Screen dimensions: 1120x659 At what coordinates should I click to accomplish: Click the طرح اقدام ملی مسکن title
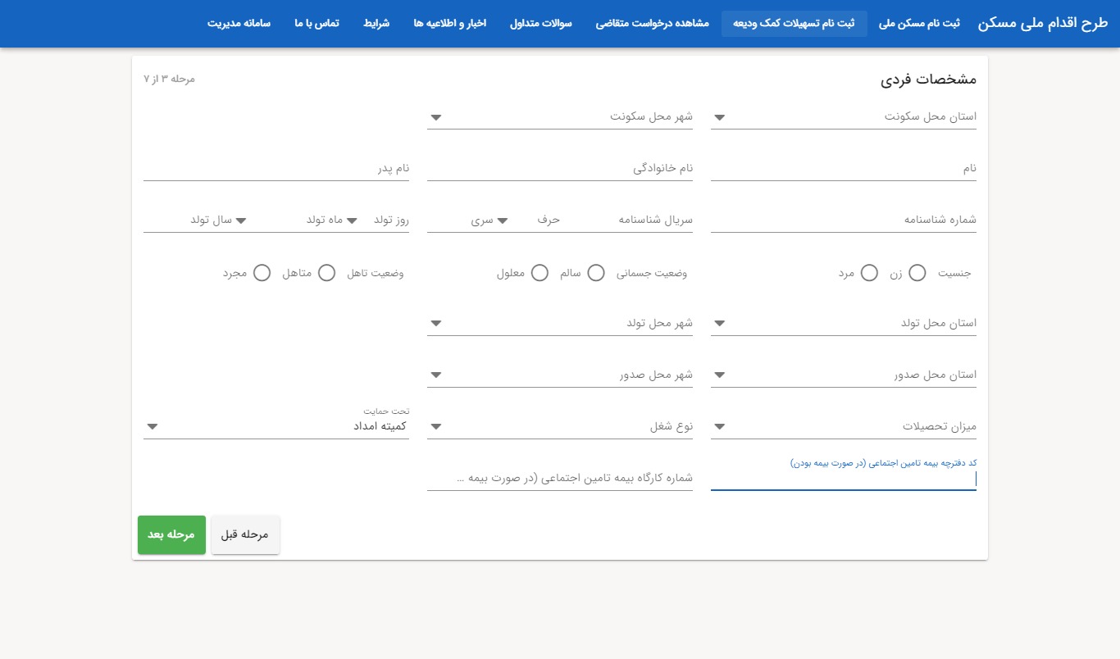point(1043,24)
